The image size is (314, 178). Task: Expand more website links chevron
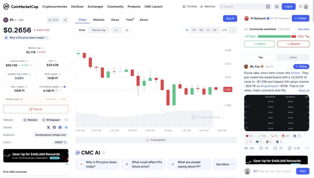coord(66,120)
